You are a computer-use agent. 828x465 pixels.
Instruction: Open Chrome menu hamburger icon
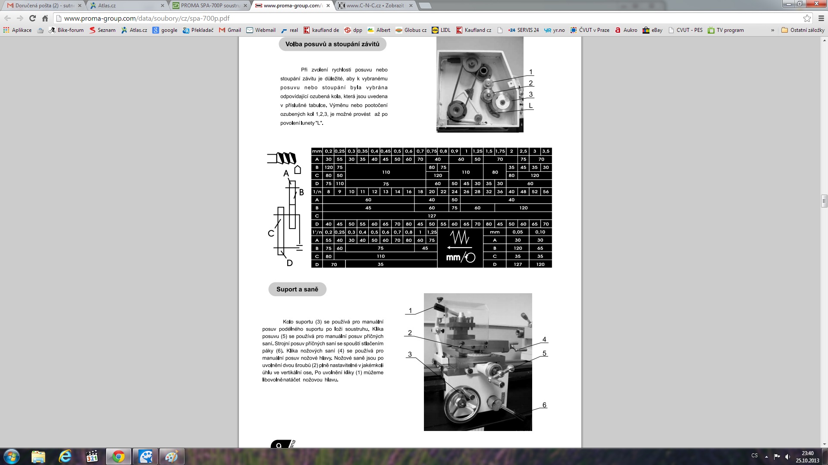point(821,19)
